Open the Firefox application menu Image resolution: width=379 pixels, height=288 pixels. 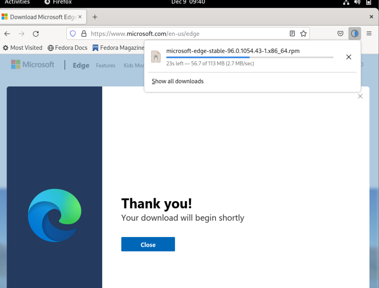point(368,34)
